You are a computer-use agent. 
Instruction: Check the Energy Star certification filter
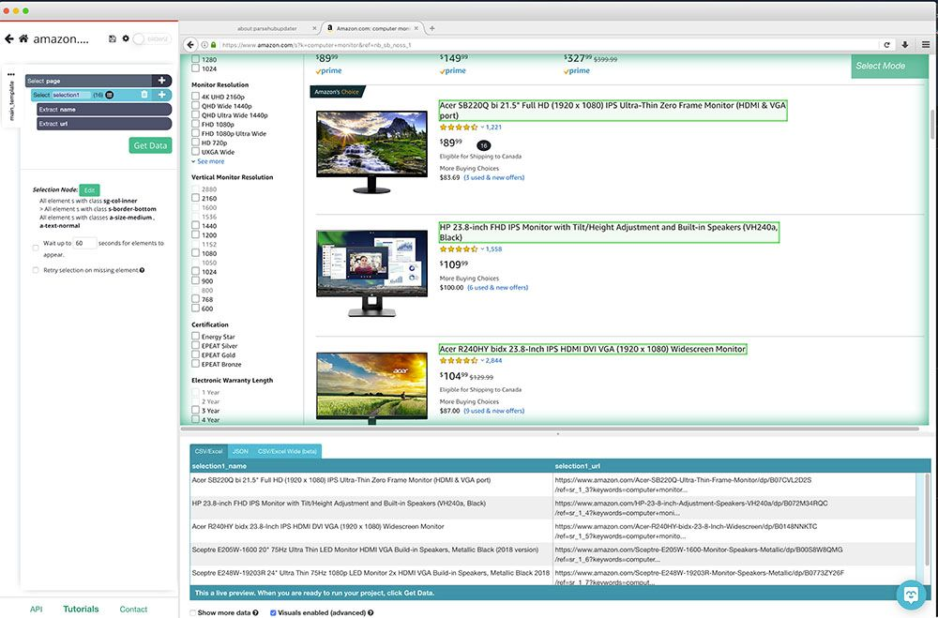[x=196, y=337]
